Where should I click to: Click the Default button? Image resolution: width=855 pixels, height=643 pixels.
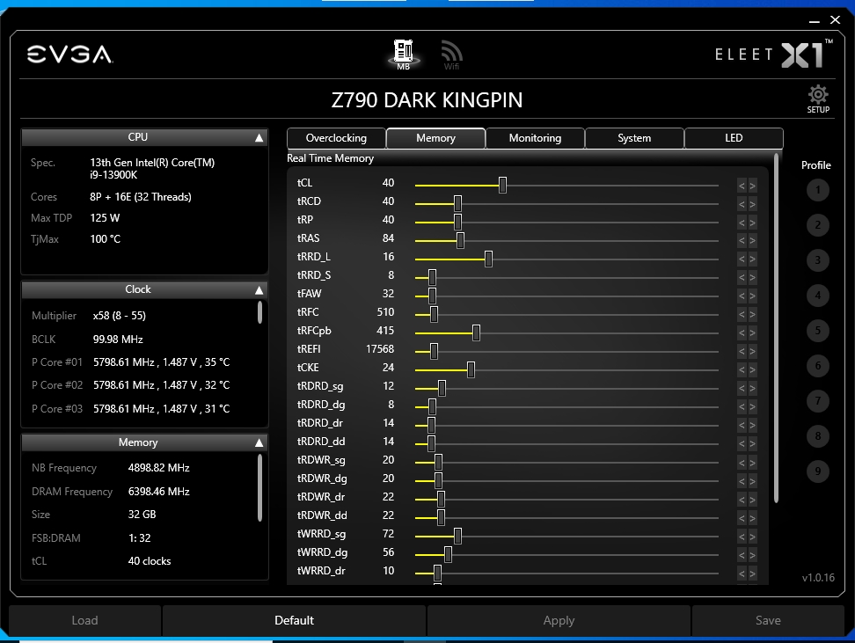[294, 620]
